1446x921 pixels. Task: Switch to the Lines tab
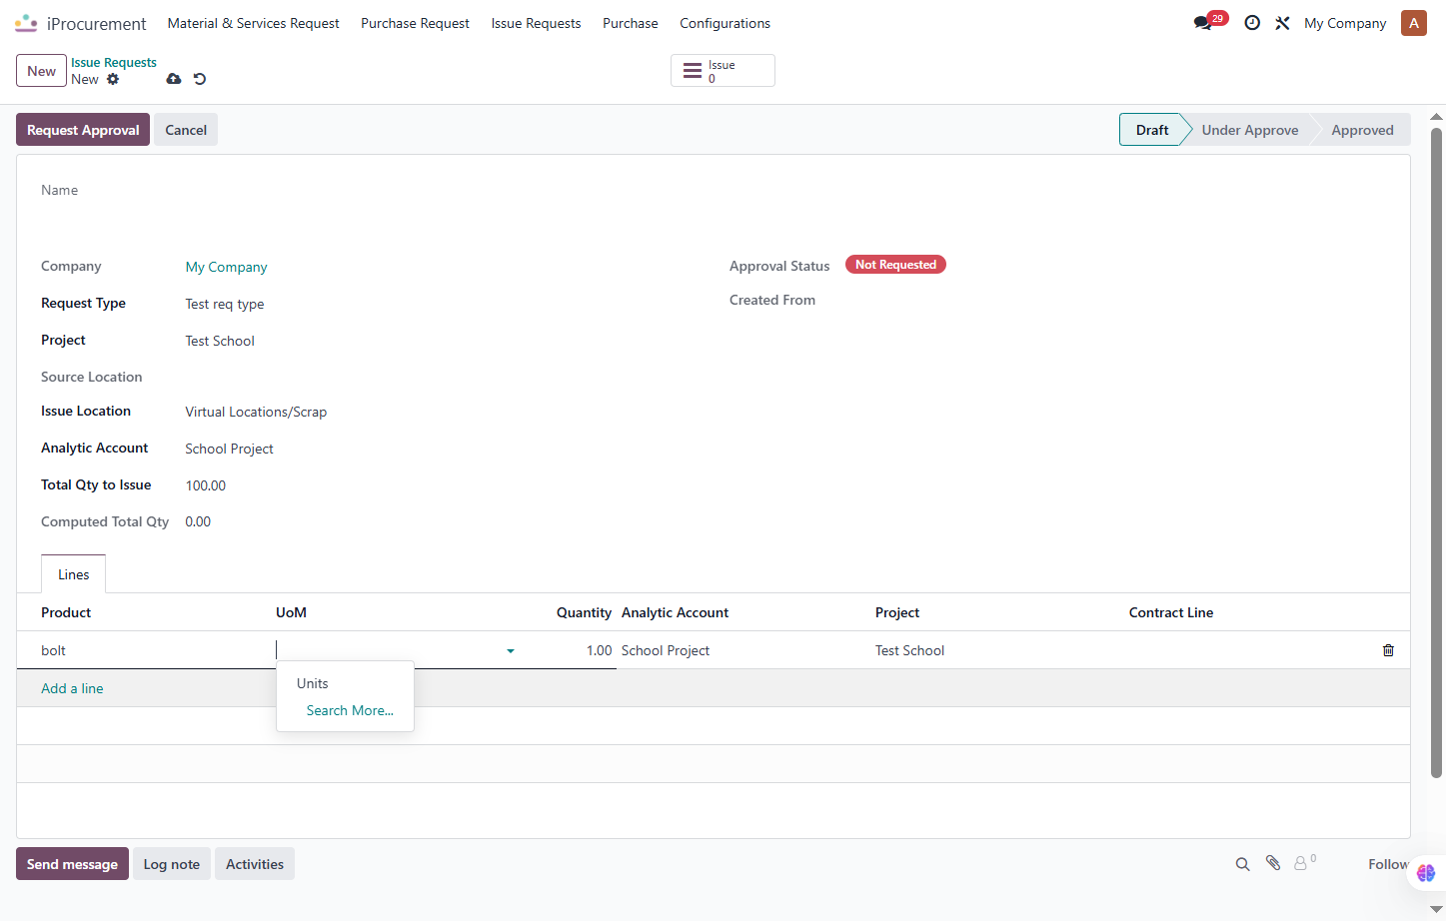click(74, 574)
